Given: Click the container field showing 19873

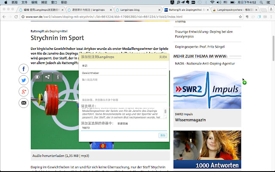Looking at the screenshot, I should [124, 128].
